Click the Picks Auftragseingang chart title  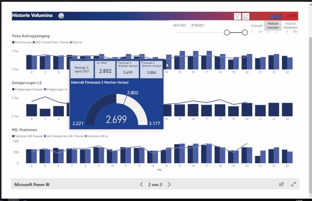tap(31, 36)
